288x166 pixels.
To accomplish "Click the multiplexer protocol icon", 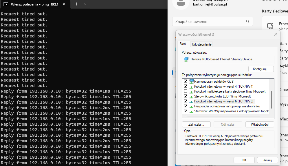I will [191, 92].
